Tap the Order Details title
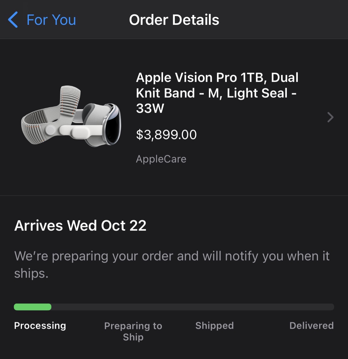Image resolution: width=348 pixels, height=359 pixels. point(174,20)
